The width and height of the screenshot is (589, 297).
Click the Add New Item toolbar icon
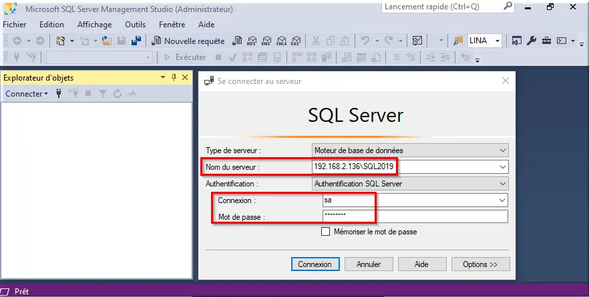pos(85,41)
